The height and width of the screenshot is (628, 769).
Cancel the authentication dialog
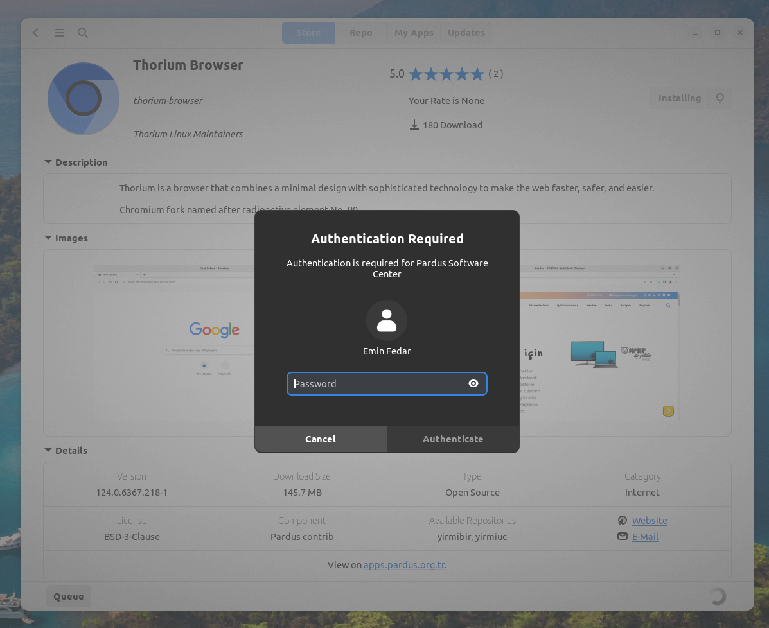point(320,439)
